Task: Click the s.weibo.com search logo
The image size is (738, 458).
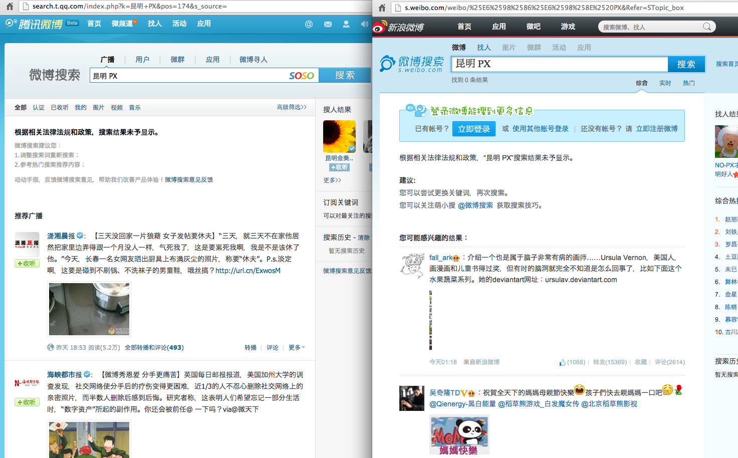Action: [411, 64]
